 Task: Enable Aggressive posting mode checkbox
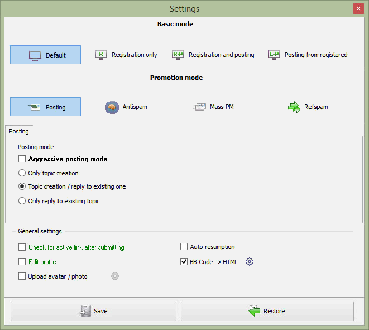pyautogui.click(x=22, y=159)
